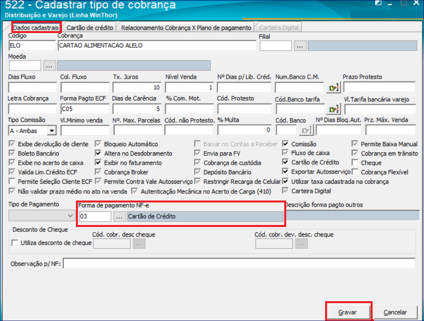Open the Cartão de crédito tab
The image size is (424, 321).
click(x=90, y=28)
